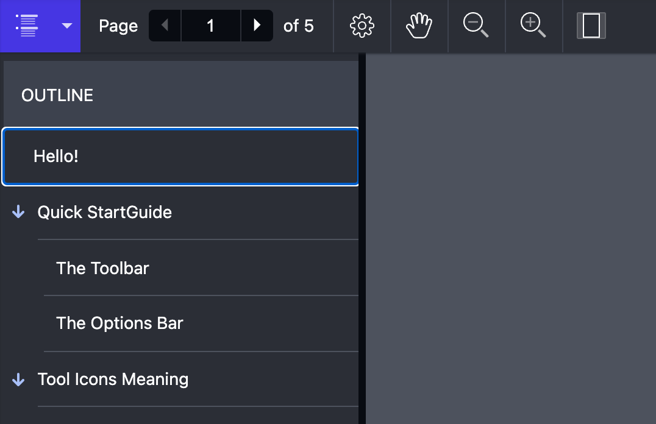Navigate to The Options Bar section
Viewport: 656px width, 424px height.
tap(119, 323)
